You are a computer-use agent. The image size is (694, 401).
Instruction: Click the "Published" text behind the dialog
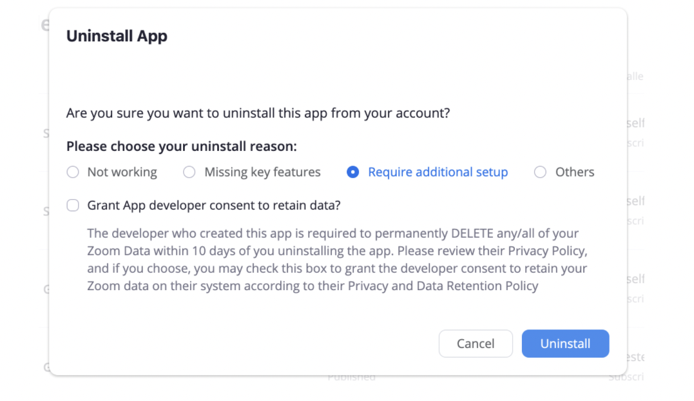click(x=352, y=377)
